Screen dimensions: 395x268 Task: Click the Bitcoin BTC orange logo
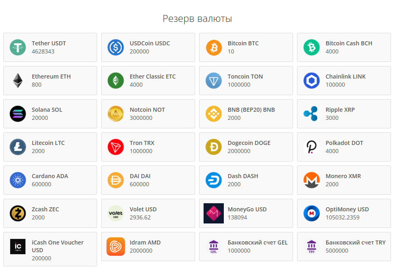click(x=214, y=47)
